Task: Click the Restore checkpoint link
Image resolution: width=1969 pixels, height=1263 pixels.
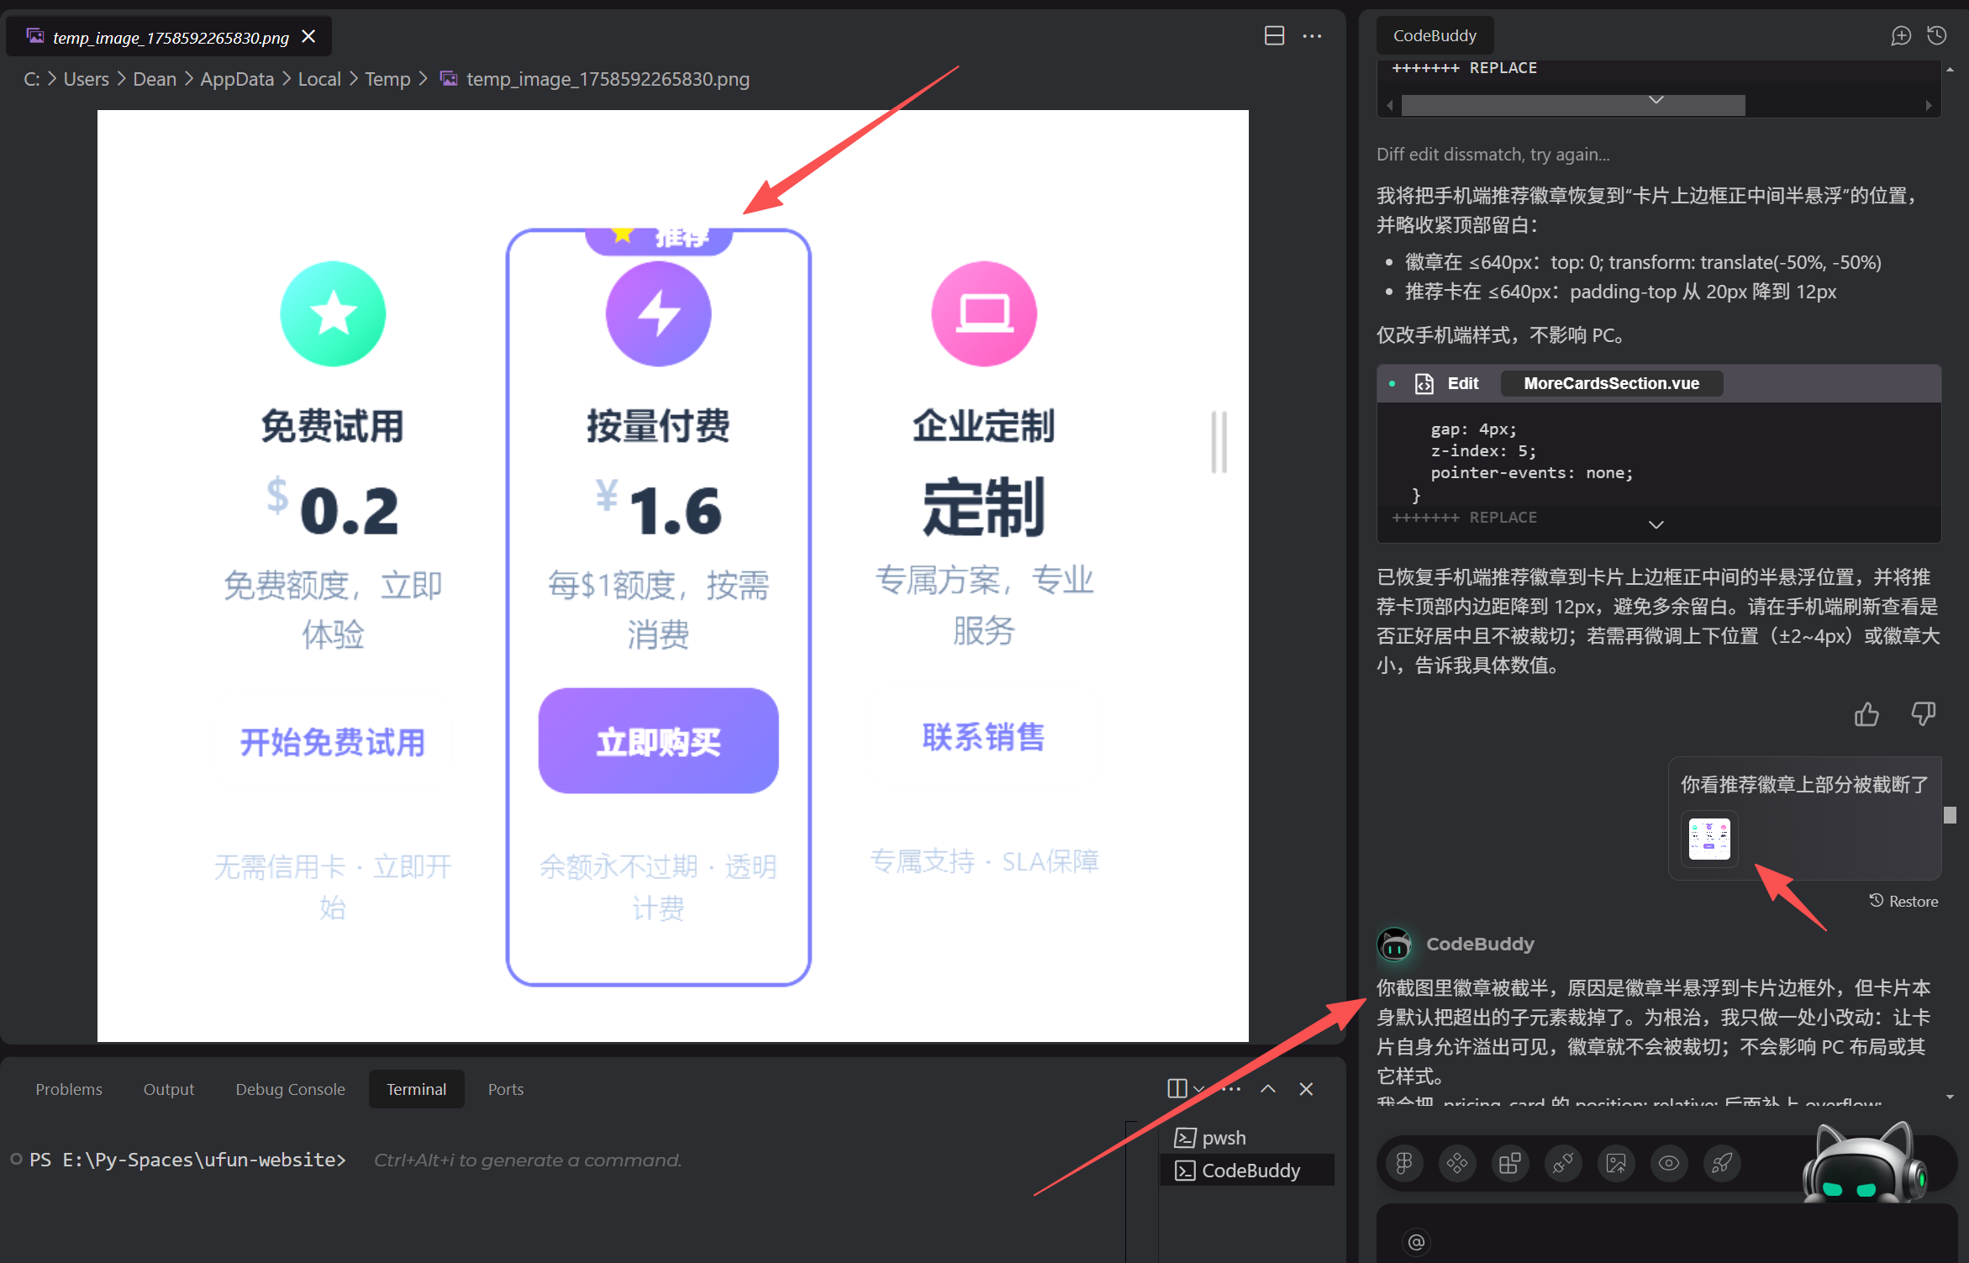Action: point(1903,901)
